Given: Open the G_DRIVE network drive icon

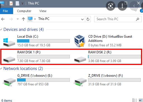Looking at the screenshot, I should click(9, 82).
